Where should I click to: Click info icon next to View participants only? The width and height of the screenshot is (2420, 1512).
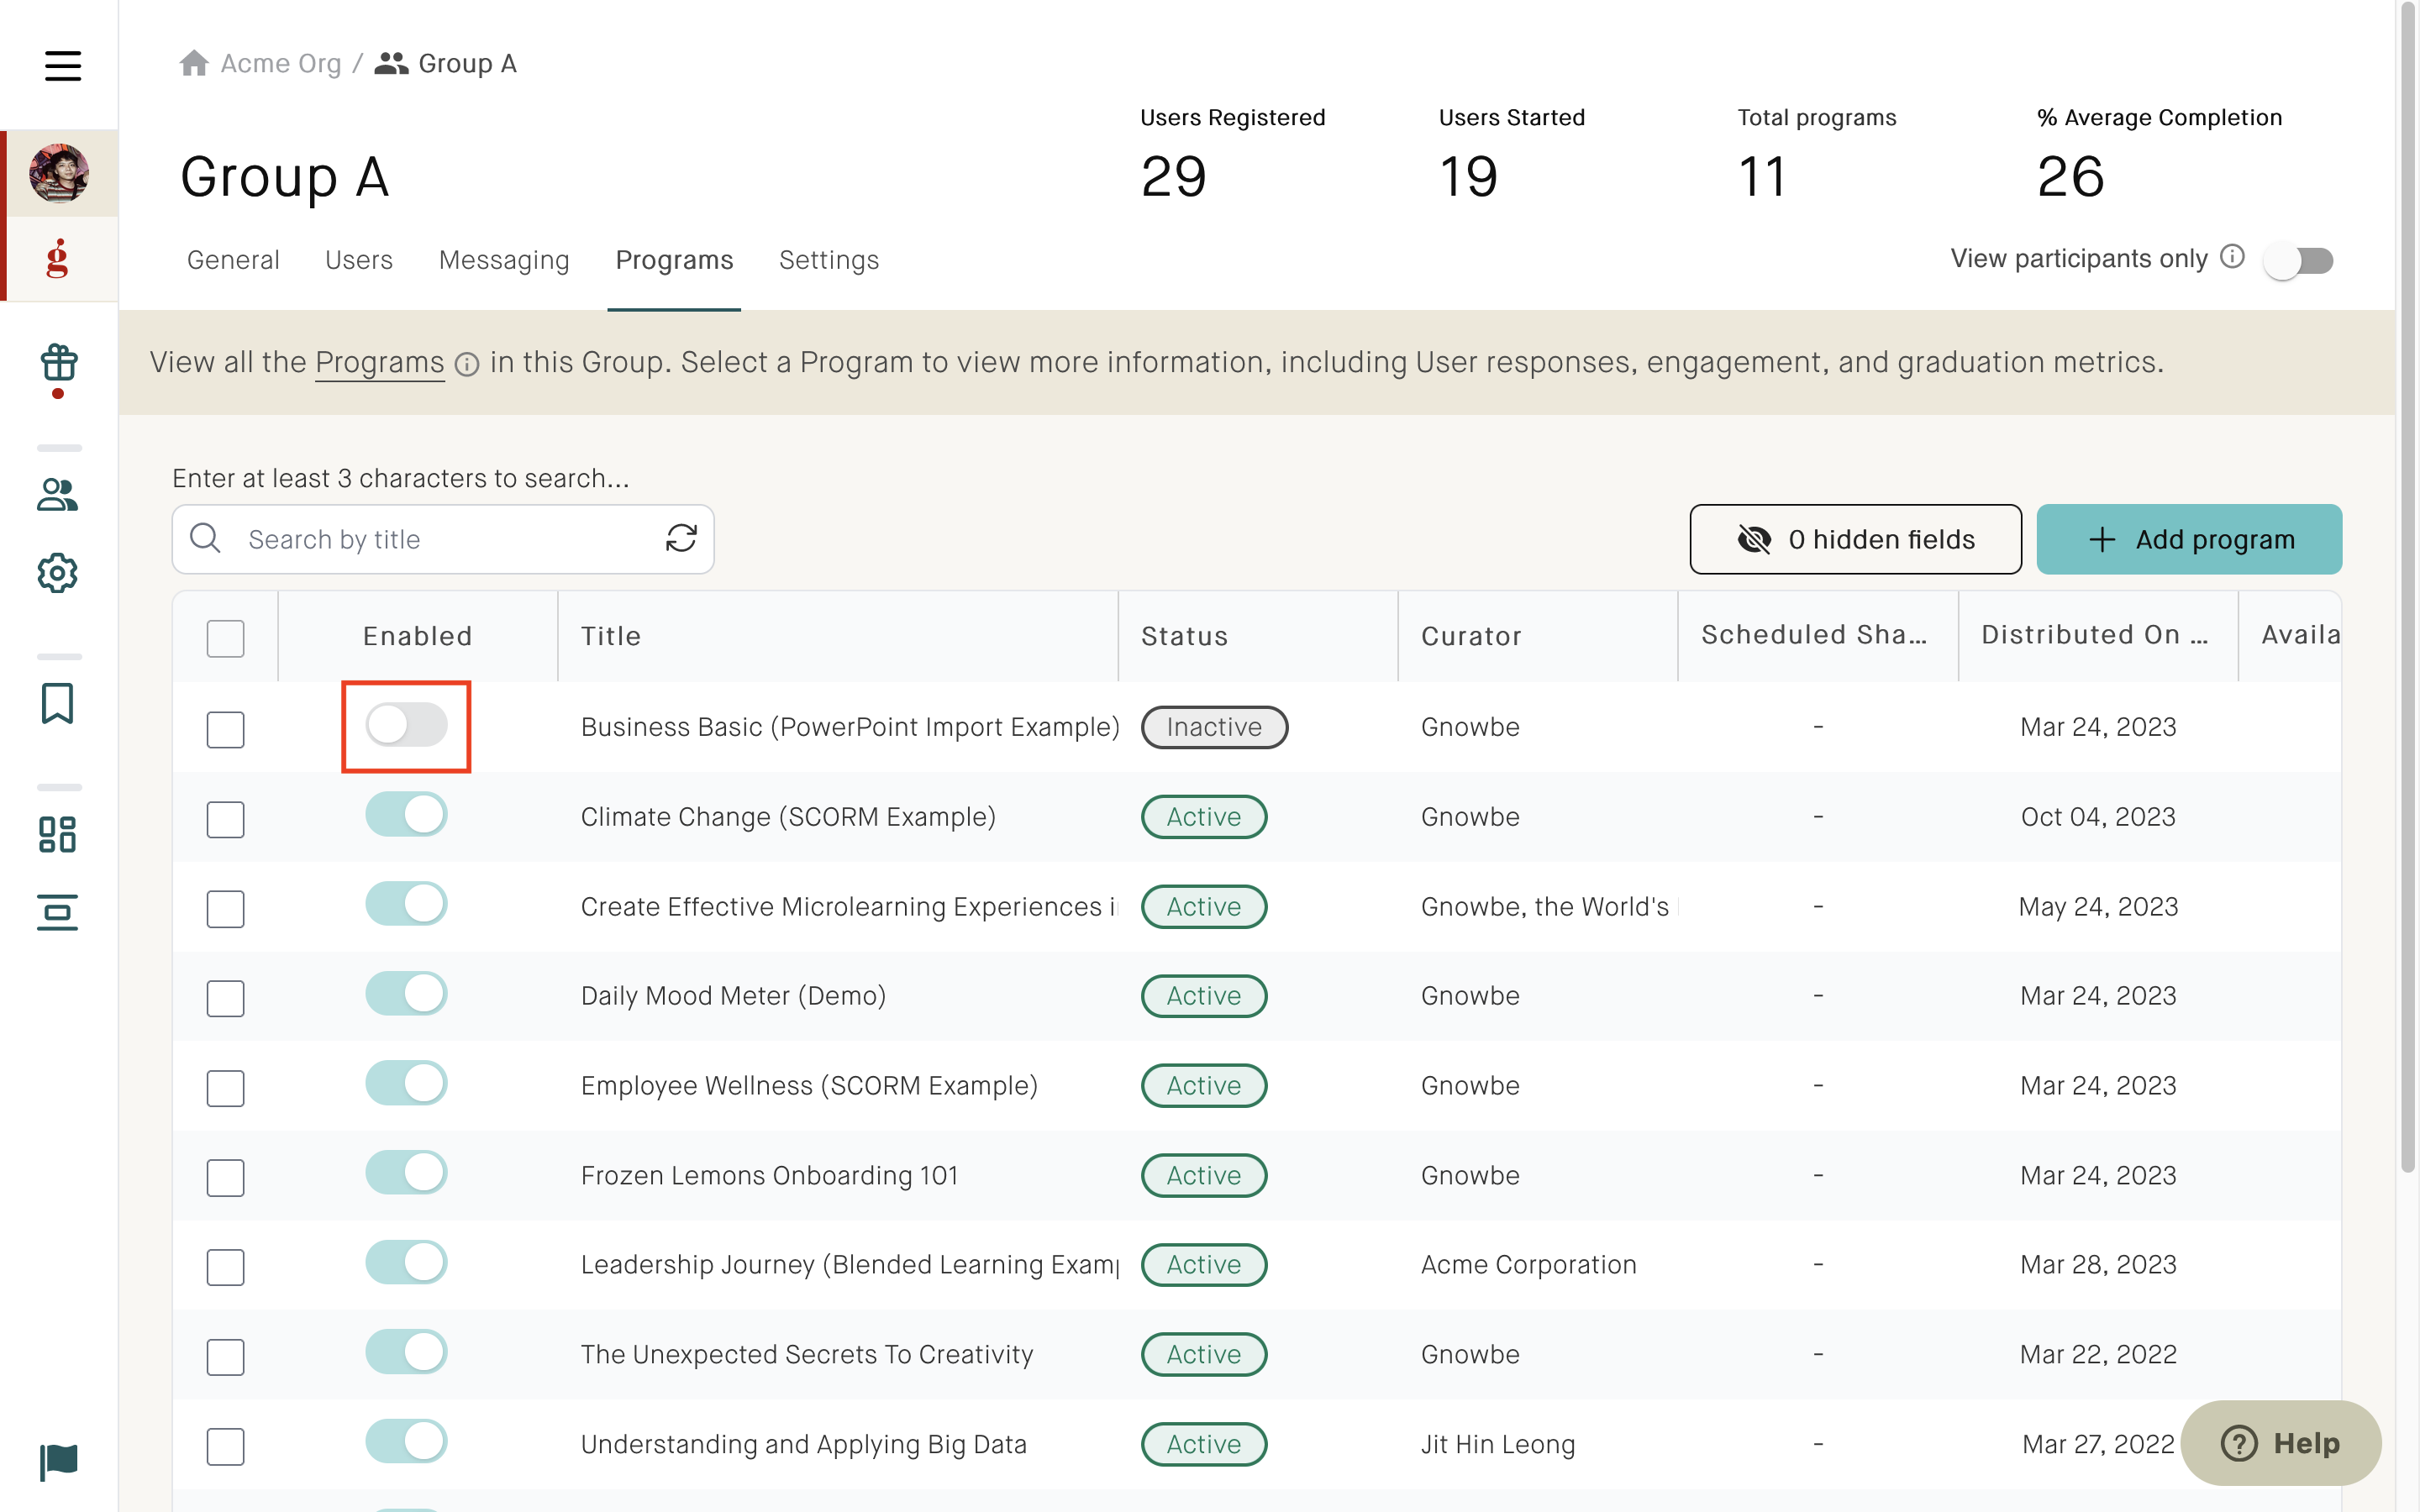tap(2233, 257)
